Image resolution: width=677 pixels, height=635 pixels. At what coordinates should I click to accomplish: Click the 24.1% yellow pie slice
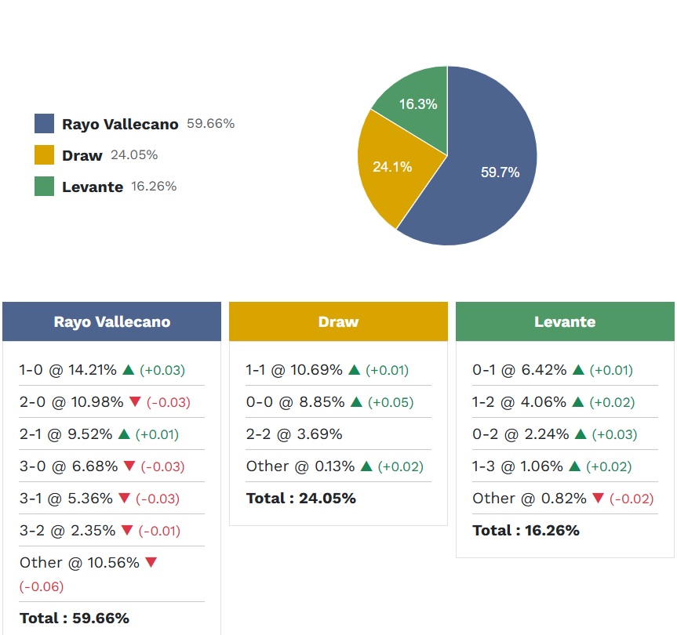[x=388, y=169]
